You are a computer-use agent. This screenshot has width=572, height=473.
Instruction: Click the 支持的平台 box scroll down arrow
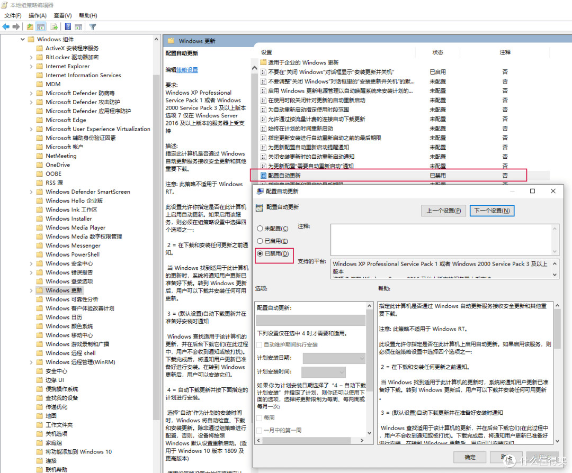pyautogui.click(x=555, y=275)
